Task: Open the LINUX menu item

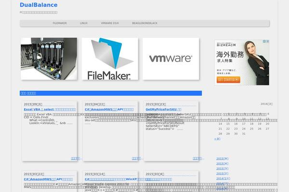Action: pyautogui.click(x=83, y=23)
